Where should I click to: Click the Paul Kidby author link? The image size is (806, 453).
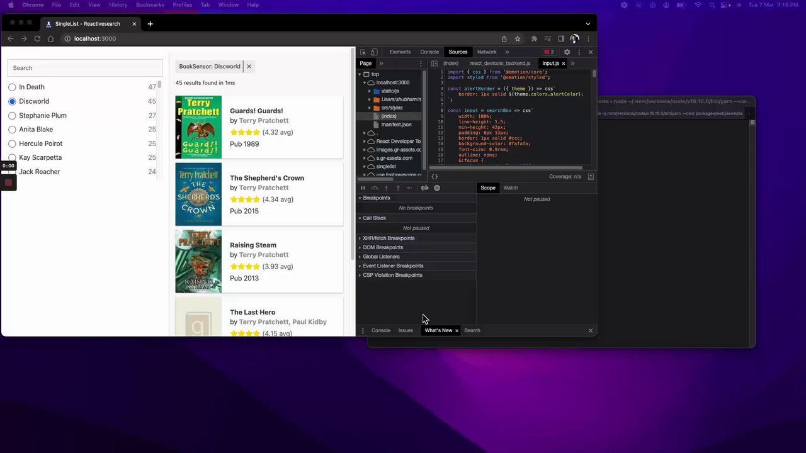pyautogui.click(x=309, y=322)
